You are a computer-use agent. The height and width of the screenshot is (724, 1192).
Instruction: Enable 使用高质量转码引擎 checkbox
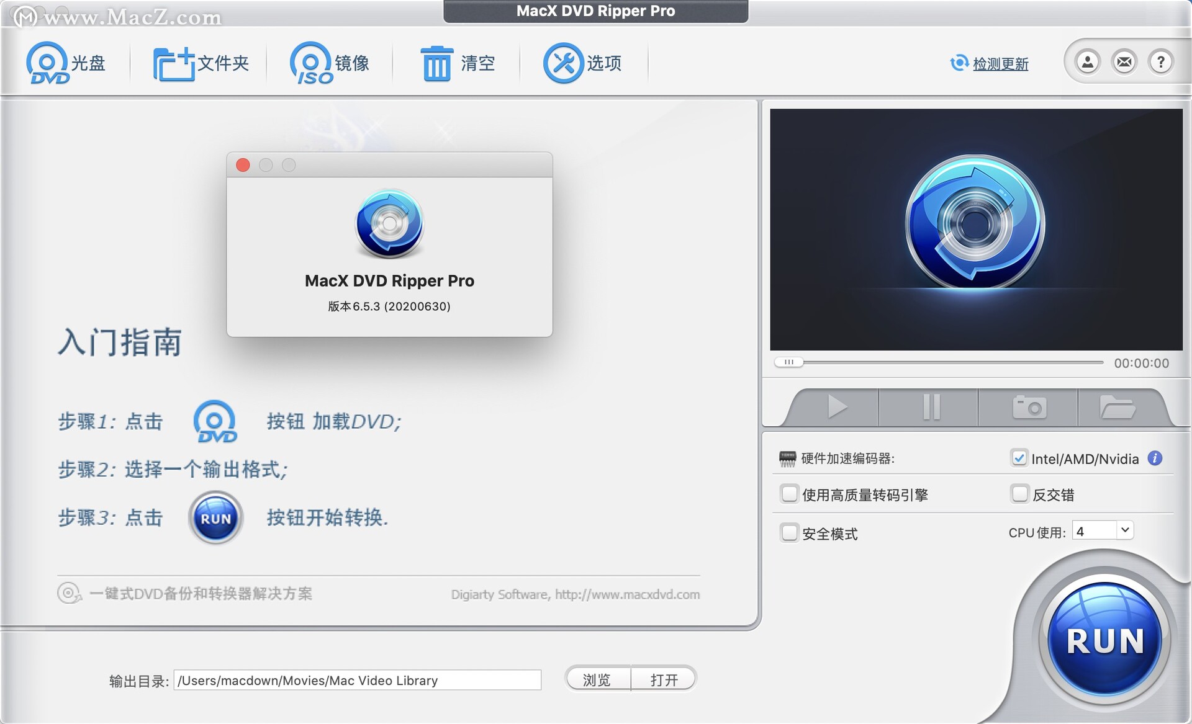[789, 494]
